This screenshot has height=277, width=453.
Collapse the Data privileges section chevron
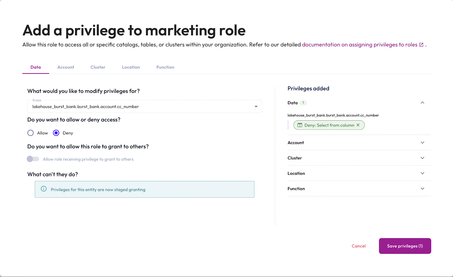(x=422, y=103)
